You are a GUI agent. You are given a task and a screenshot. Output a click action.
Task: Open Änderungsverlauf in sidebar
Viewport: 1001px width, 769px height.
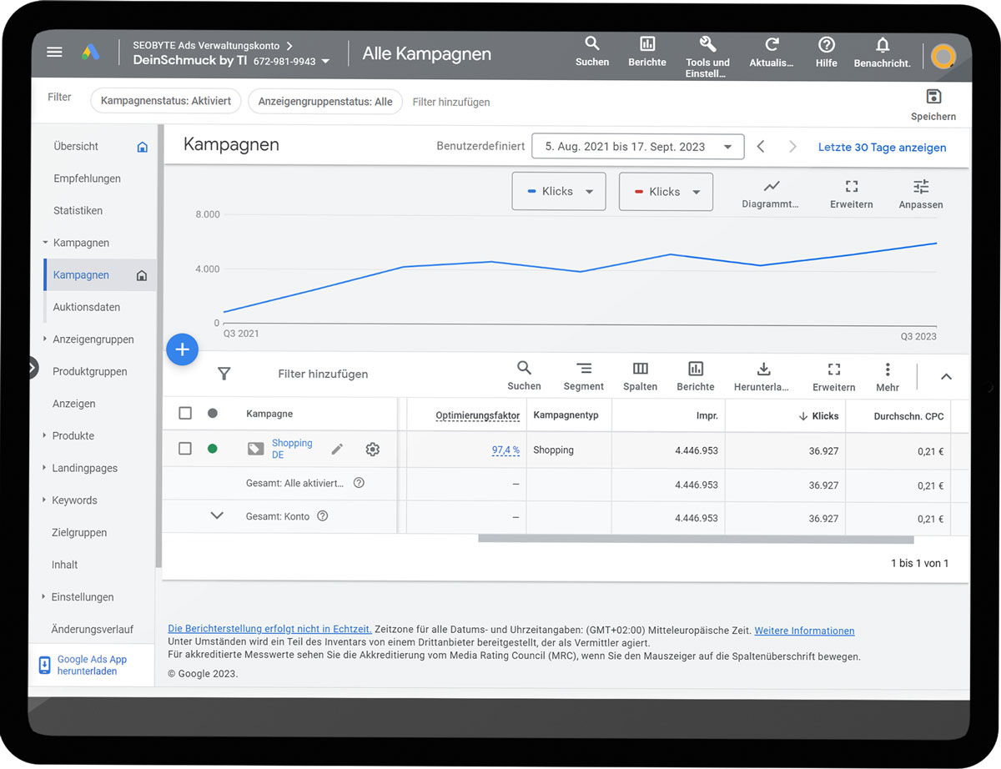(92, 629)
